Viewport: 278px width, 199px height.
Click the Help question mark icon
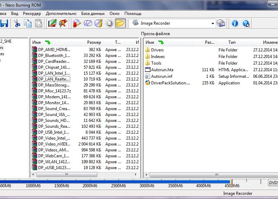(x=246, y=23)
